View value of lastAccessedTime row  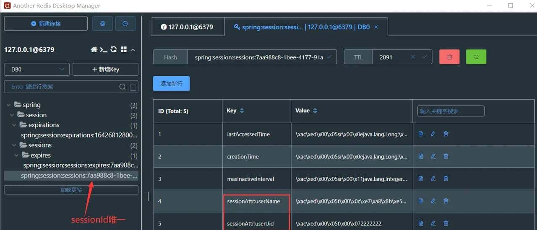coord(421,134)
